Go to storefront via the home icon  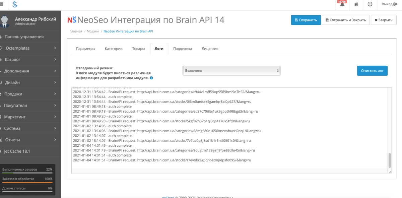[356, 4]
